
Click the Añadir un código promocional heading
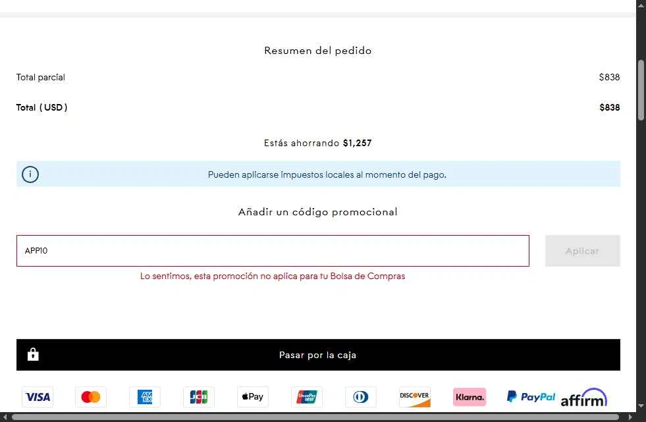(x=317, y=212)
